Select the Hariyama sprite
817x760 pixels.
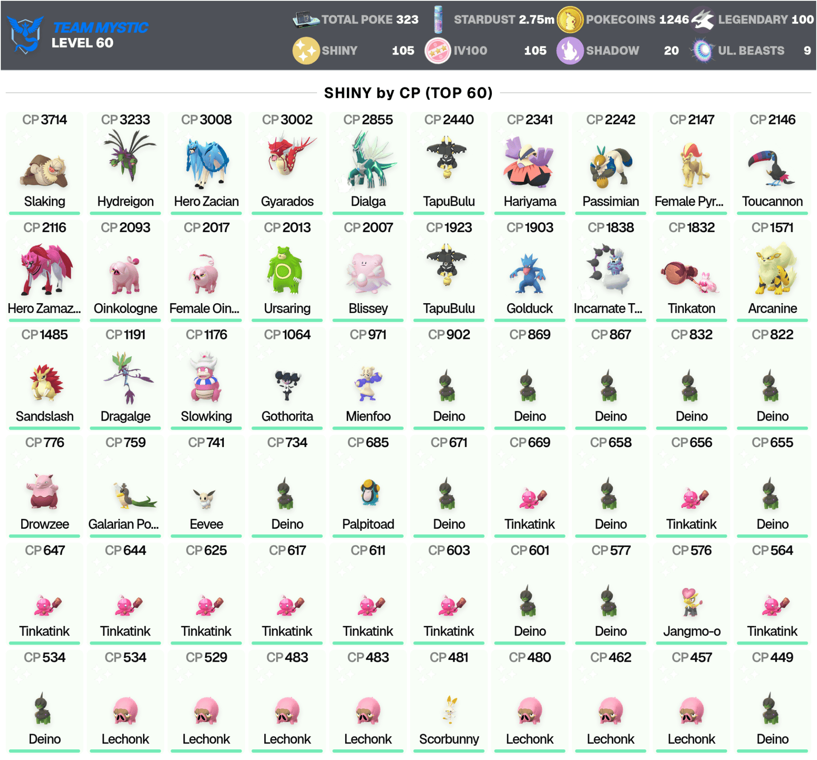[x=528, y=162]
